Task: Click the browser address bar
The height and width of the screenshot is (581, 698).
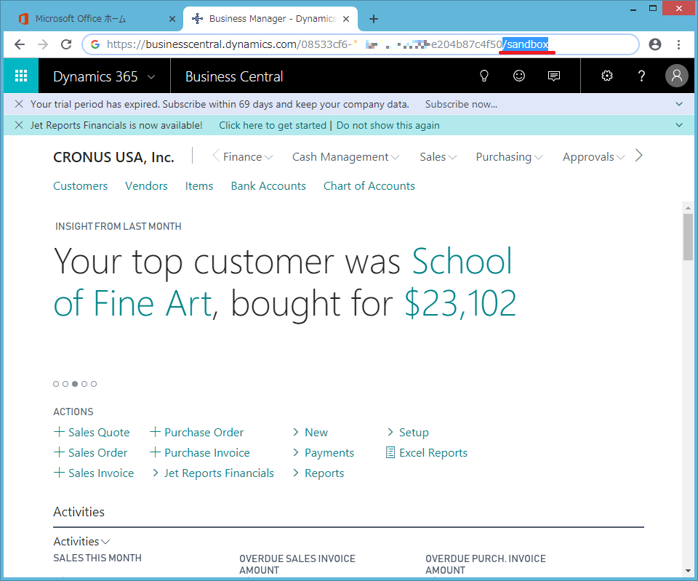Action: coord(361,44)
